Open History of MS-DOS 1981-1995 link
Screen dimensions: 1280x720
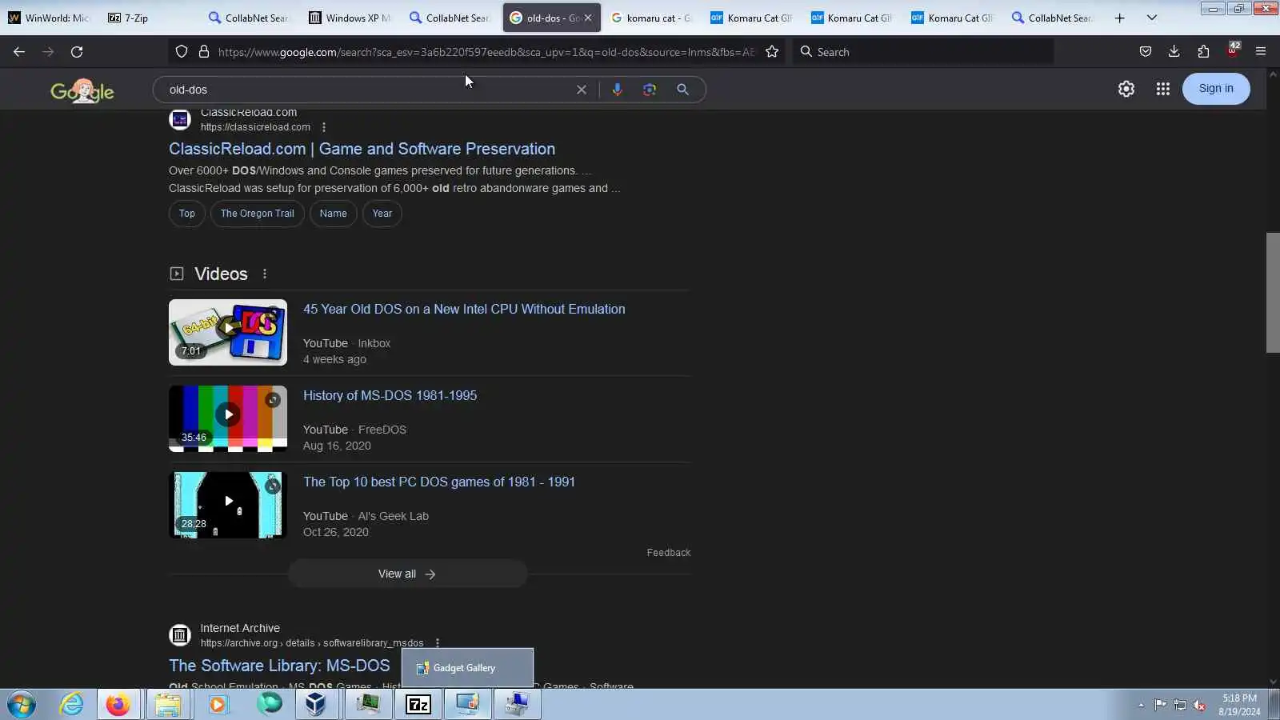[x=390, y=396]
